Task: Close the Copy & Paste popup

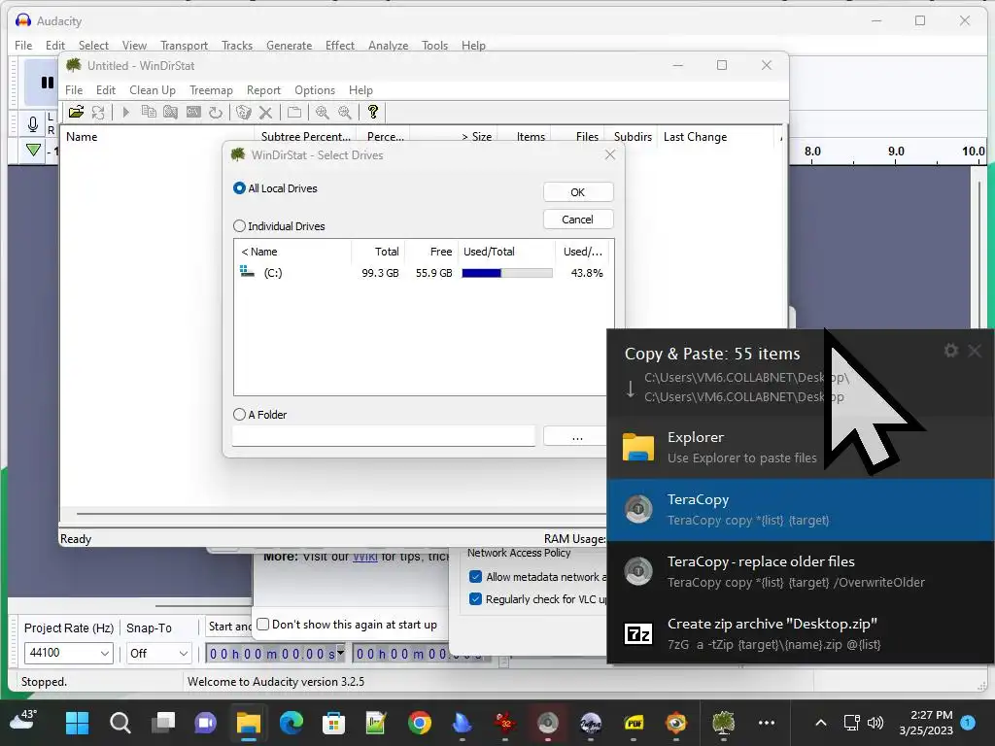Action: pos(975,350)
